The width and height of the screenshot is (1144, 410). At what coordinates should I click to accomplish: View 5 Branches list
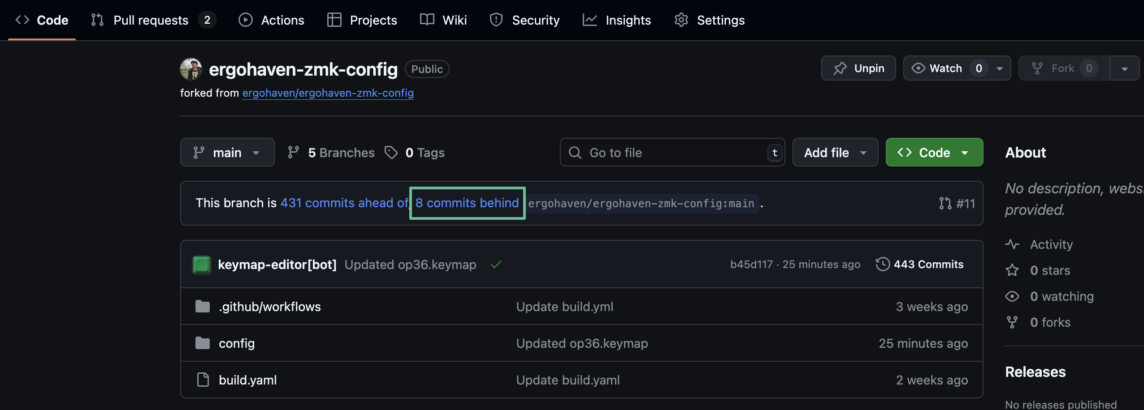[331, 153]
